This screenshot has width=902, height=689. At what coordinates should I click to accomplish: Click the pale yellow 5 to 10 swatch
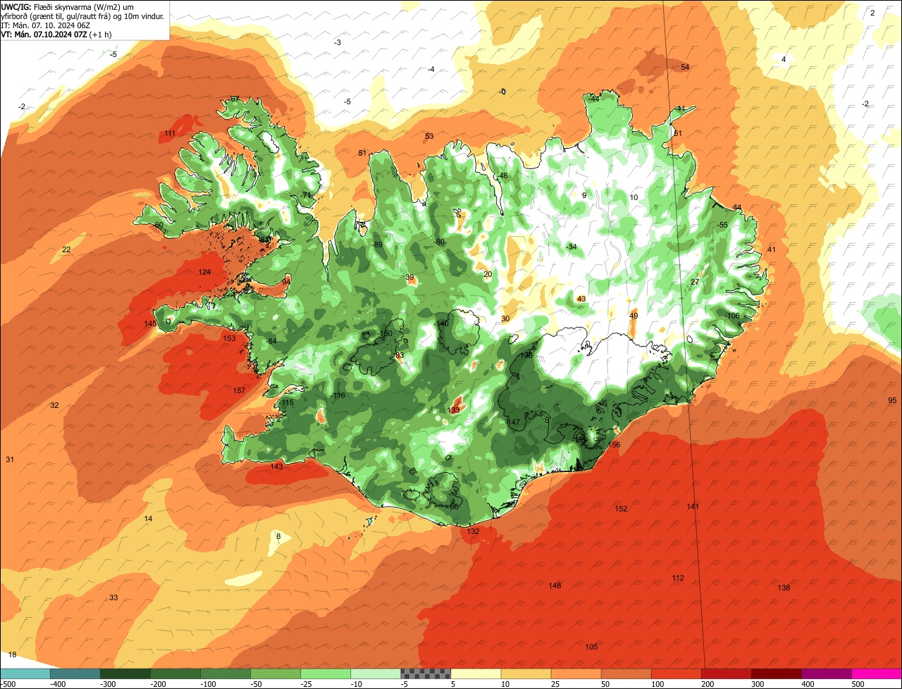(x=476, y=674)
